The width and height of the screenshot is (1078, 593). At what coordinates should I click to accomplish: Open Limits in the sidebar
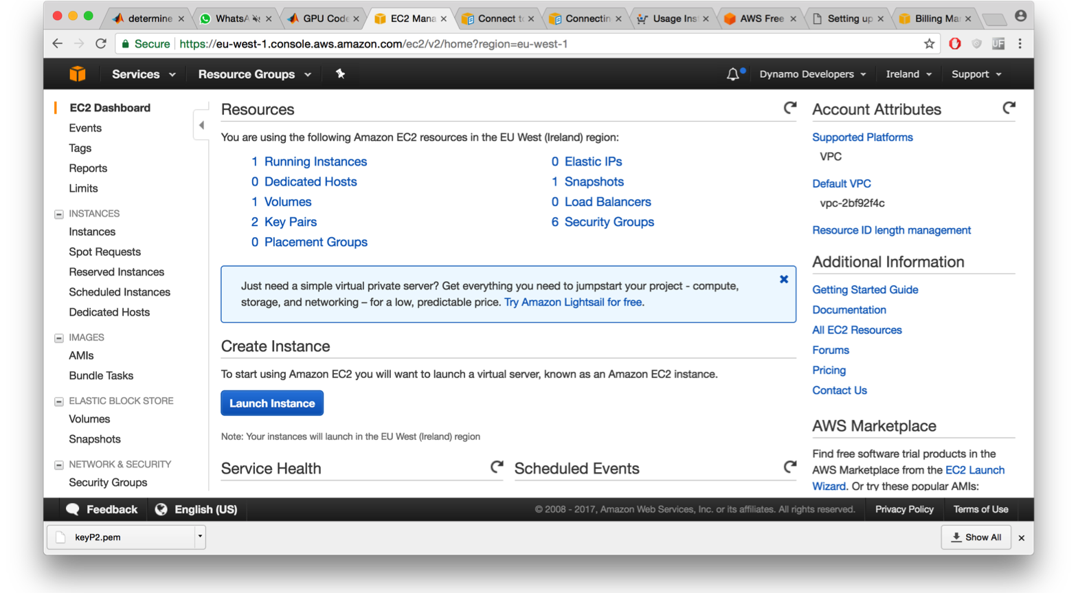click(x=83, y=188)
